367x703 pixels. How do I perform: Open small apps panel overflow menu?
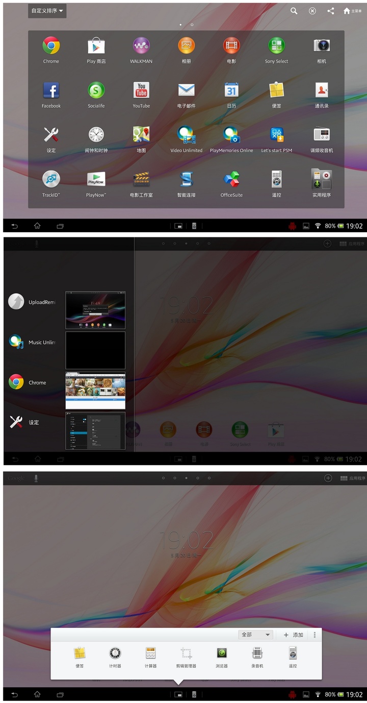pyautogui.click(x=314, y=635)
